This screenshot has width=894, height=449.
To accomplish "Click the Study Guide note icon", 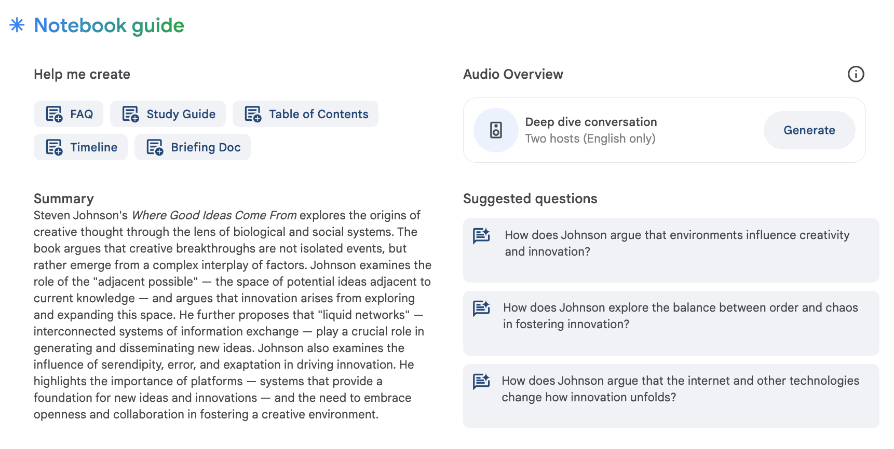I will 130,114.
